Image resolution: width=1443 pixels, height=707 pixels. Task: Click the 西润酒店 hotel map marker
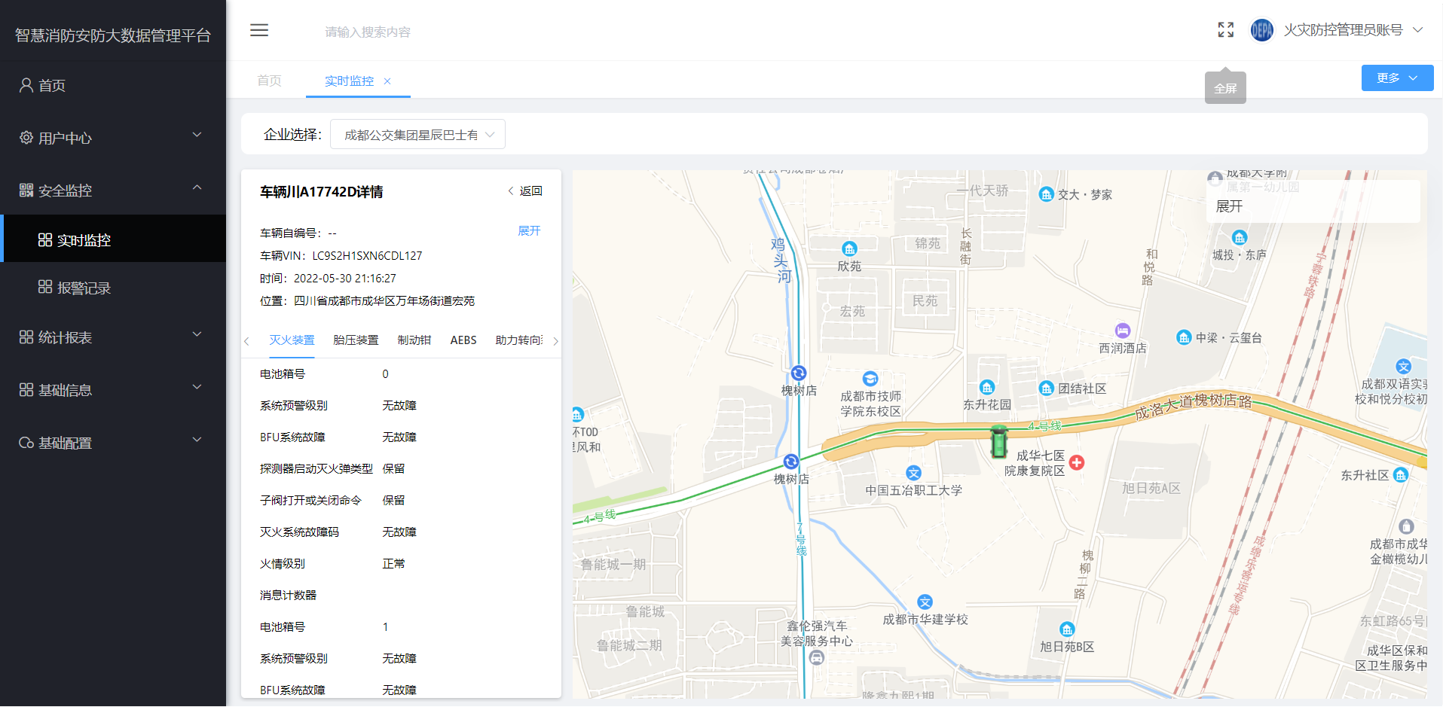coord(1123,331)
